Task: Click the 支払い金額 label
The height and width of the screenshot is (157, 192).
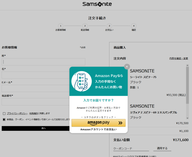Action: click(x=122, y=140)
